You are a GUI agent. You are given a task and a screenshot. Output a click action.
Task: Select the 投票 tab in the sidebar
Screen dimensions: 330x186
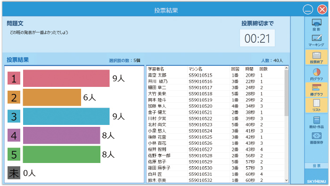(x=316, y=166)
